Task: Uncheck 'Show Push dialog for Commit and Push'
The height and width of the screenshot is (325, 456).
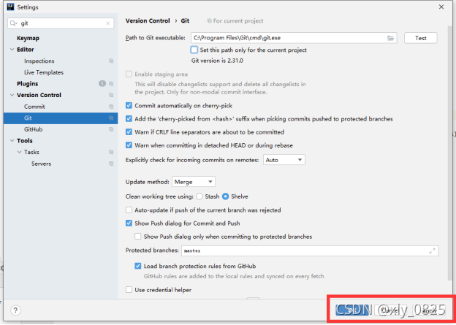Action: 129,223
